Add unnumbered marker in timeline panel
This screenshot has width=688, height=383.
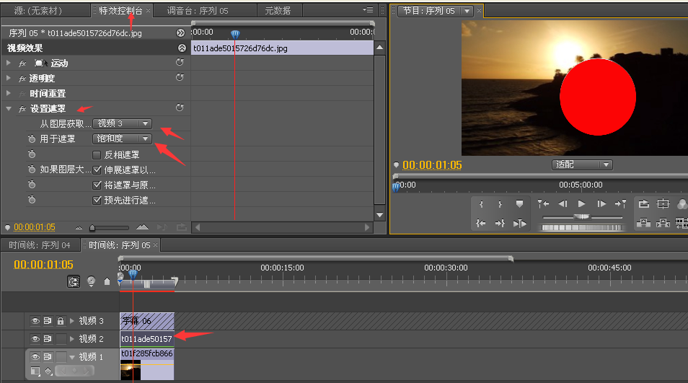tap(107, 281)
